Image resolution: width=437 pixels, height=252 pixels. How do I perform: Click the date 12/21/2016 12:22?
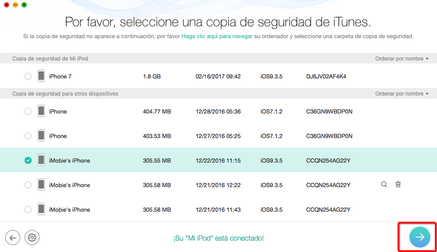tap(218, 185)
